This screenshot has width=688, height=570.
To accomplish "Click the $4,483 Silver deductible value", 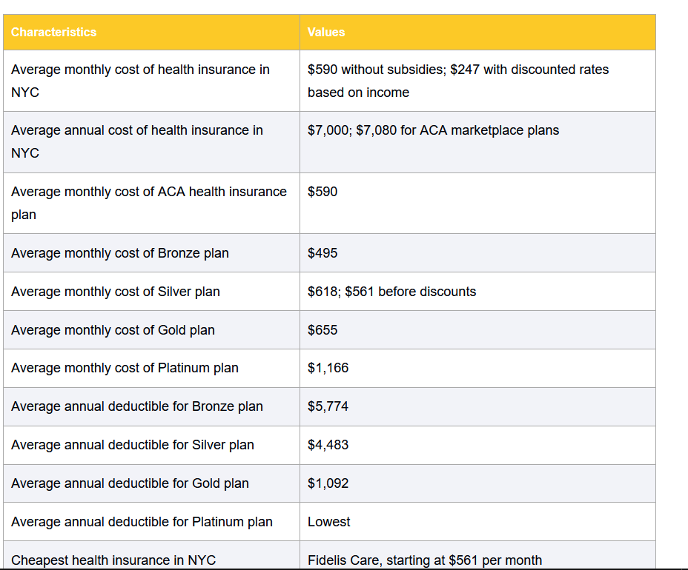I will [328, 445].
